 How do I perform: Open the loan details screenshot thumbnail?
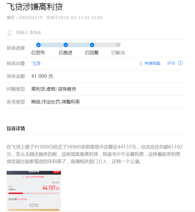34,191
